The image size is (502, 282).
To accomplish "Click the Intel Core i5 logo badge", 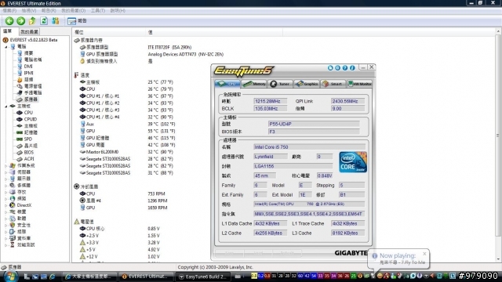I will tap(353, 162).
